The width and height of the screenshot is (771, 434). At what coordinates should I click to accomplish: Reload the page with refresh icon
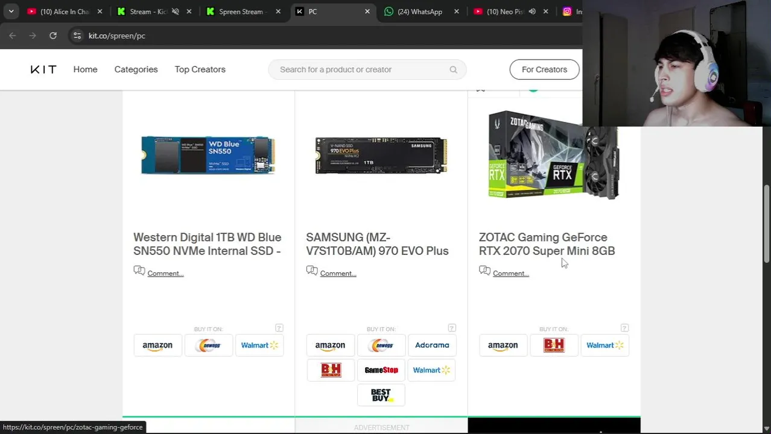point(53,36)
